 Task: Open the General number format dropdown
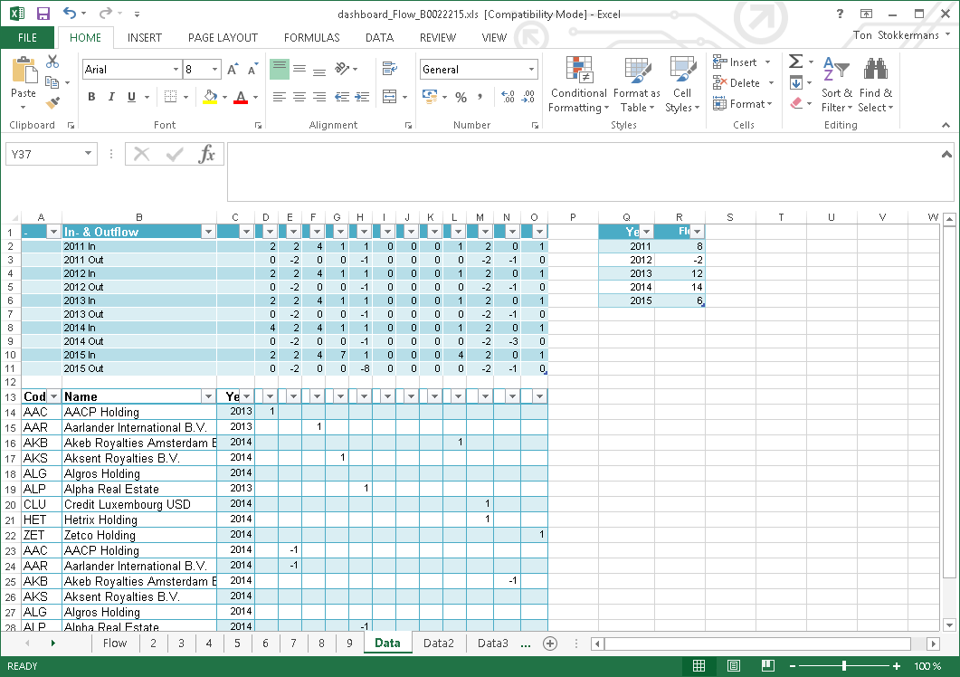(531, 69)
